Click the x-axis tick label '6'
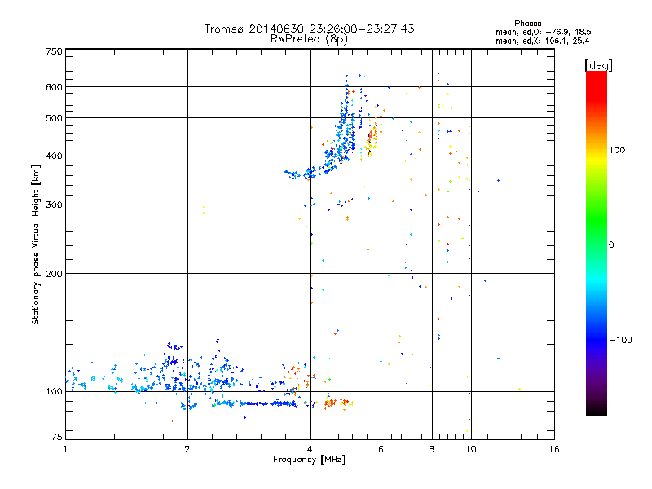Image resolution: width=652 pixels, height=489 pixels. pos(381,449)
